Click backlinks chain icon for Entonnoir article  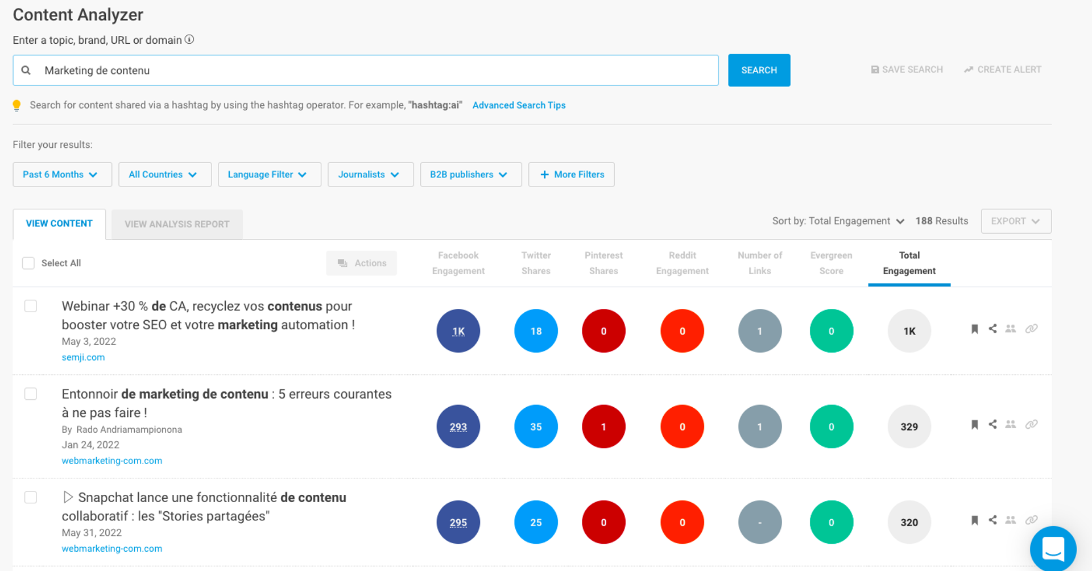coord(1031,424)
